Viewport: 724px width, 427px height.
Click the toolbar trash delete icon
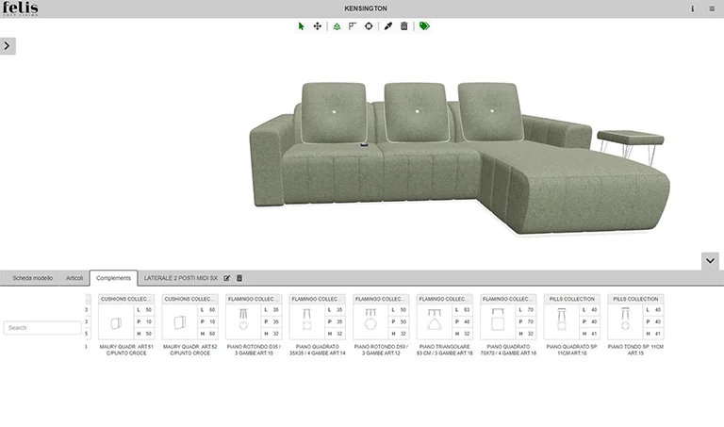click(x=404, y=26)
